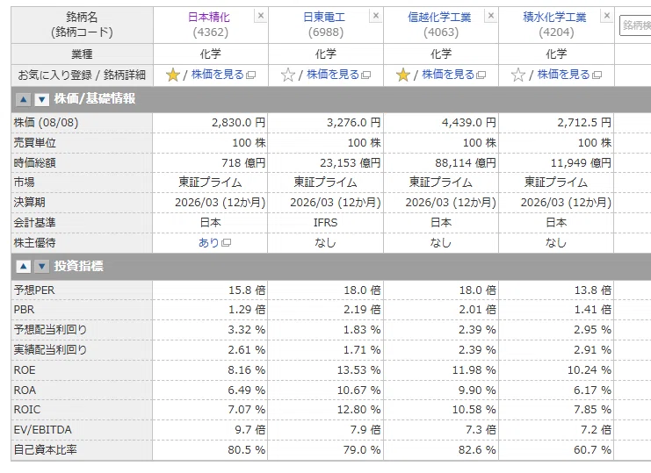Select market cap value 23,153 億円
This screenshot has width=651, height=473.
[x=350, y=163]
